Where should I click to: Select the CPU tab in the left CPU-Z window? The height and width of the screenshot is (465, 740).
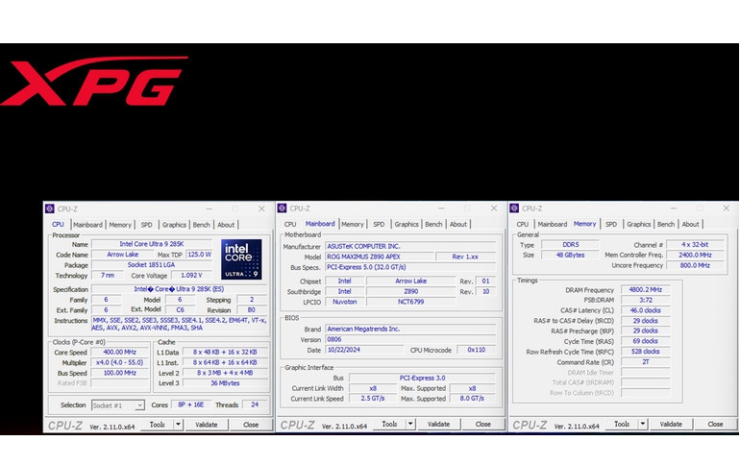(x=58, y=225)
